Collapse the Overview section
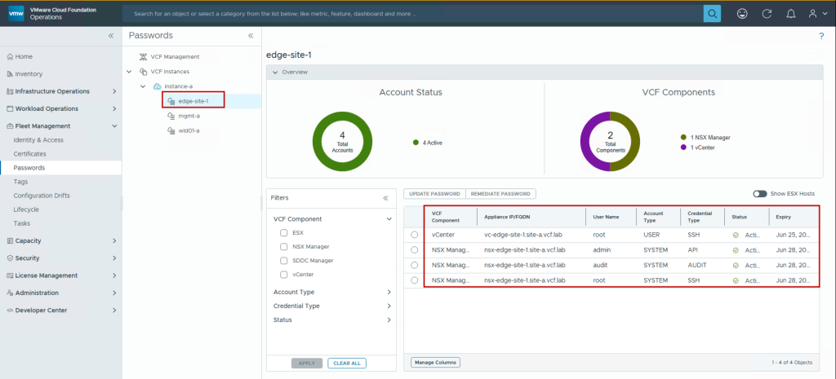 [276, 73]
